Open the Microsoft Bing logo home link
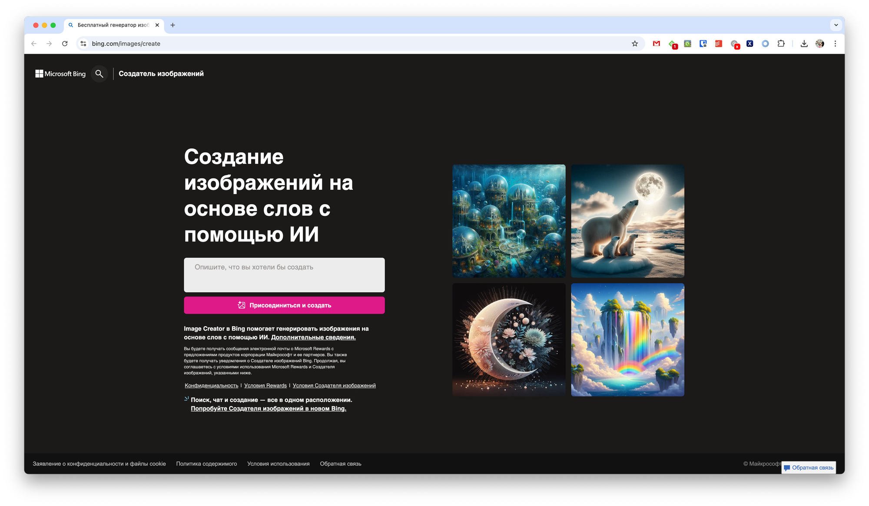The height and width of the screenshot is (506, 869). [60, 74]
